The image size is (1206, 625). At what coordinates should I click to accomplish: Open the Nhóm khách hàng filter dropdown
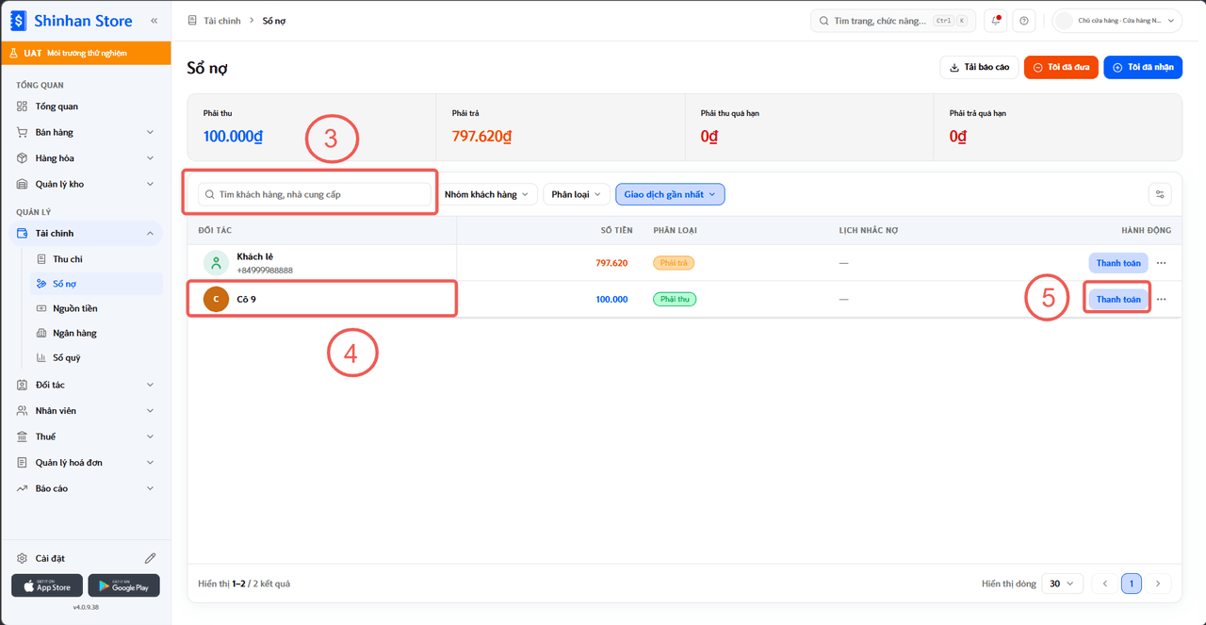tap(487, 194)
